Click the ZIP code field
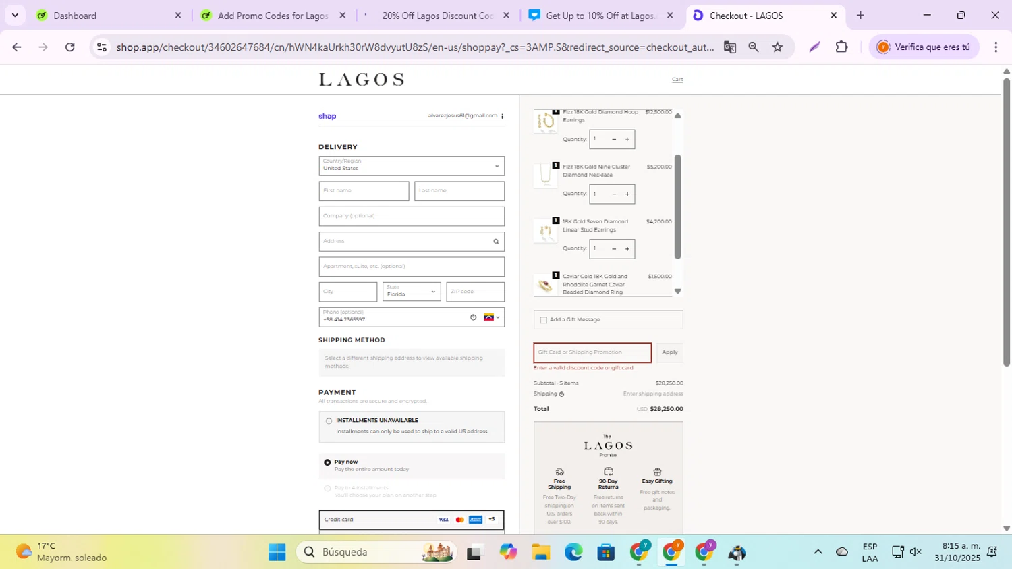This screenshot has height=569, width=1012. (x=475, y=292)
